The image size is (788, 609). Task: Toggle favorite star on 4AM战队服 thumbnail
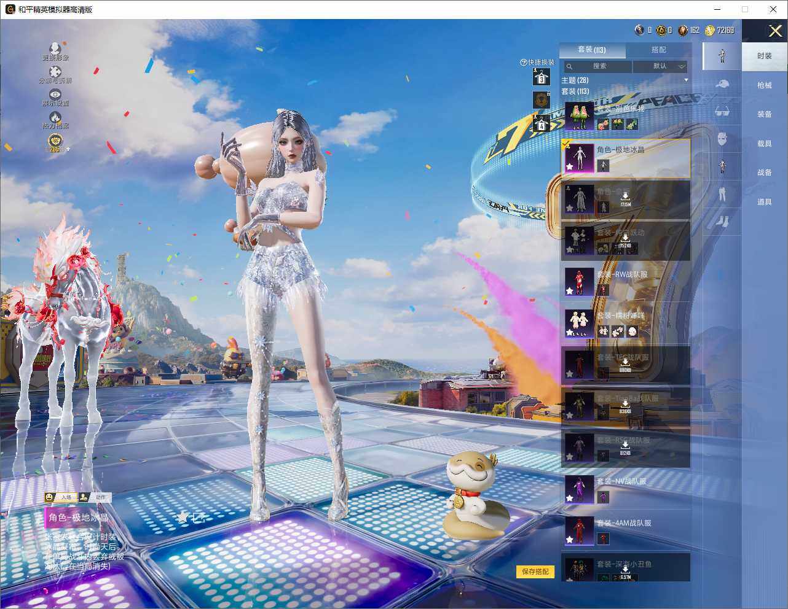click(570, 540)
